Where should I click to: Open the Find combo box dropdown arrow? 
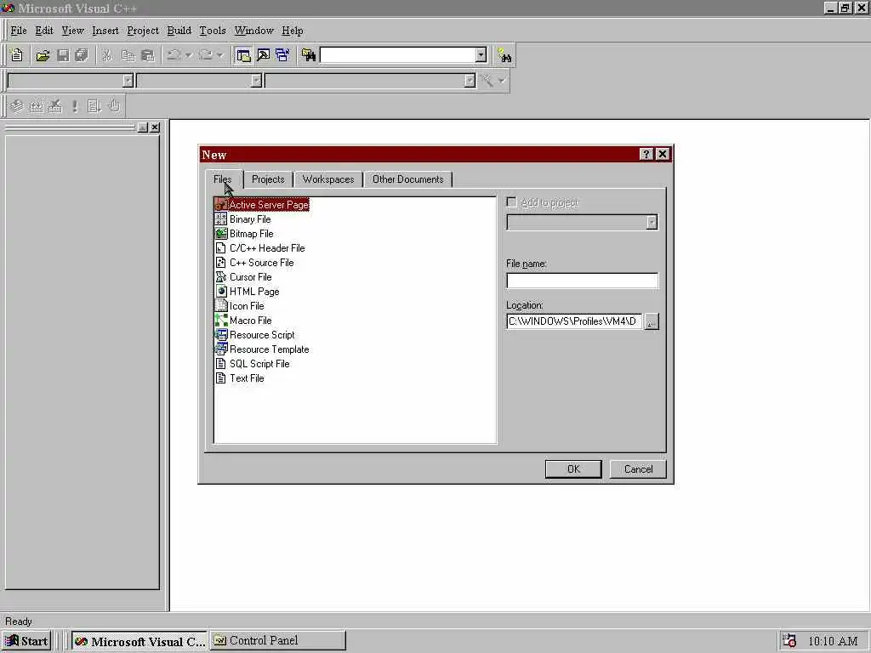(x=481, y=55)
